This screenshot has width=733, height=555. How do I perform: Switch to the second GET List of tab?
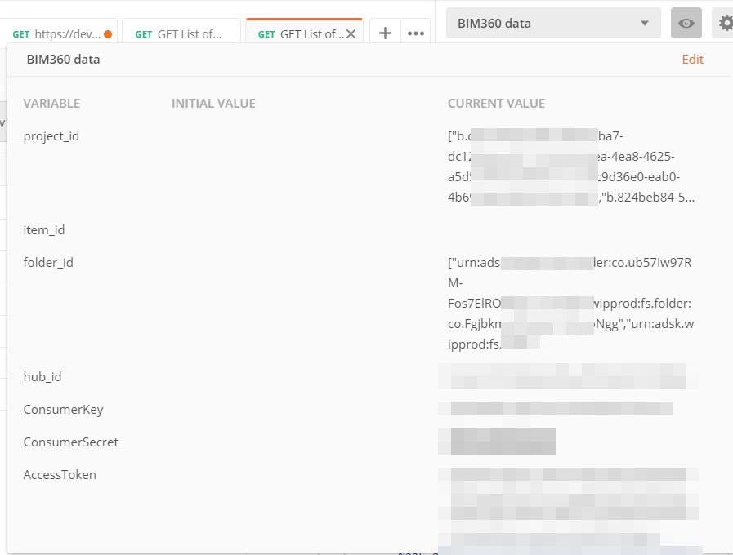181,32
